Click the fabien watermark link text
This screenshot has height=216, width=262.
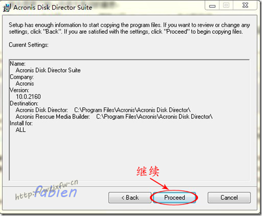(x=56, y=192)
